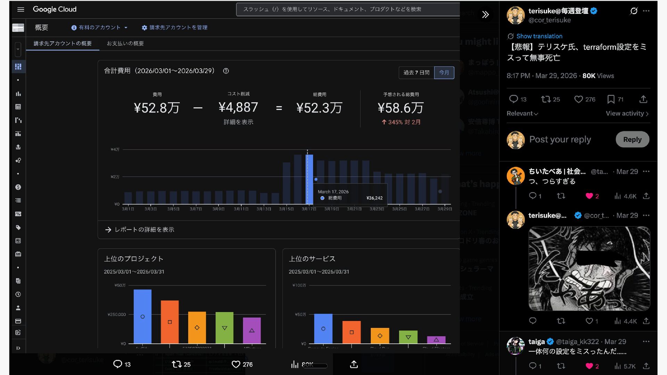This screenshot has width=667, height=375.
Task: Open the Google Cloud hamburger navigation menu
Action: [x=20, y=9]
